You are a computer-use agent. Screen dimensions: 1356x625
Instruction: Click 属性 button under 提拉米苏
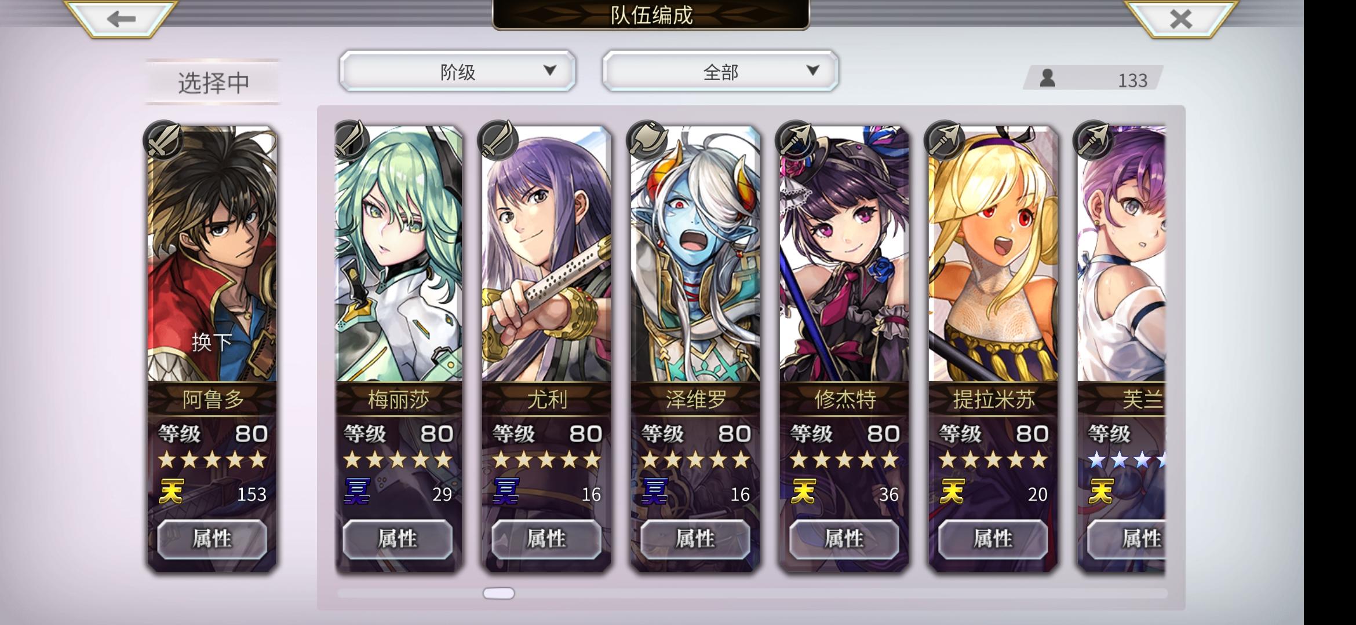pos(993,539)
